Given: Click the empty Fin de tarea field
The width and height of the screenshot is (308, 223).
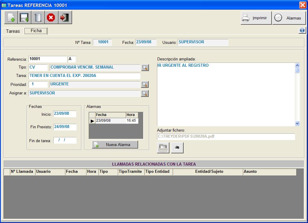Looking at the screenshot, I should tap(65, 140).
